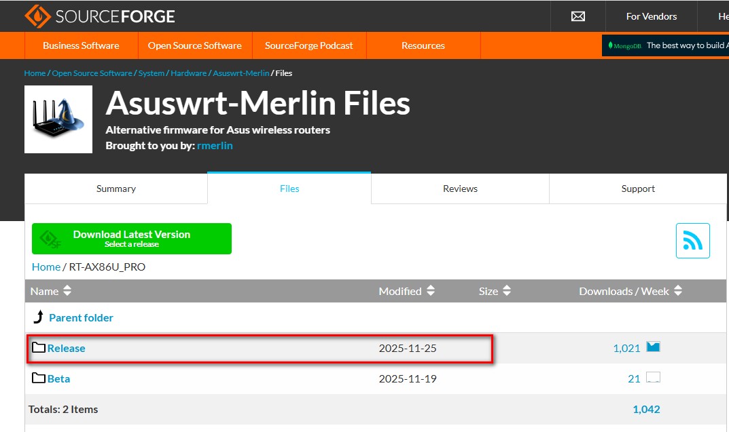Open Business Software menu
Screen dimensions: 729x432
pos(81,45)
